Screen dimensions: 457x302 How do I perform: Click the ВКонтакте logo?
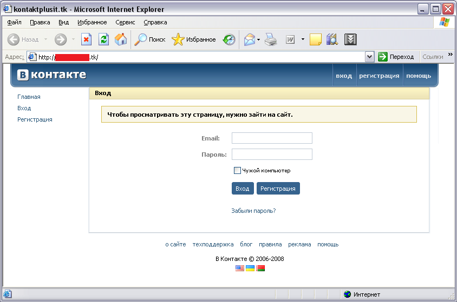click(x=51, y=75)
